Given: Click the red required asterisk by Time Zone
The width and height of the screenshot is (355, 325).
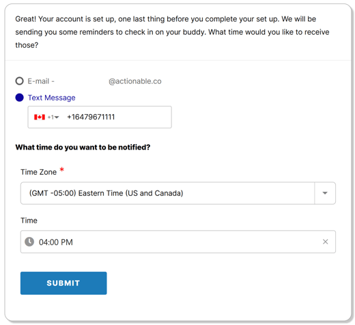Looking at the screenshot, I should coord(61,170).
